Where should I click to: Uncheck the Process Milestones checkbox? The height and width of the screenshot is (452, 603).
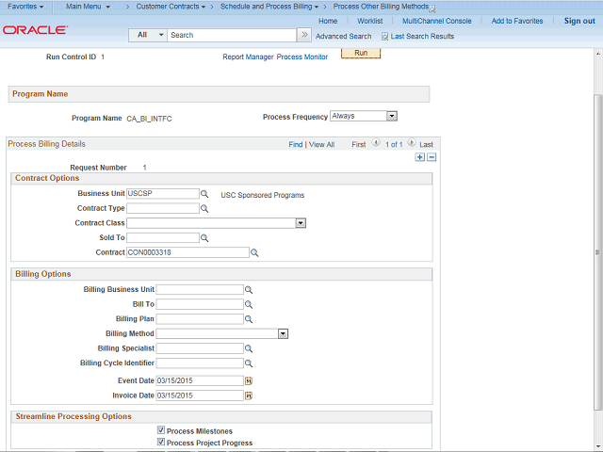161,431
